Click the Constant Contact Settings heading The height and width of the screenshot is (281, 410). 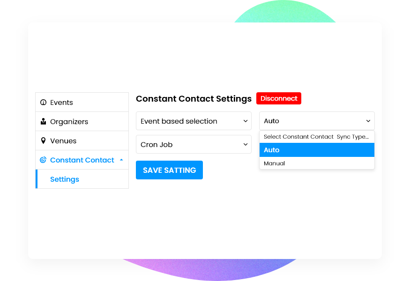pyautogui.click(x=194, y=99)
